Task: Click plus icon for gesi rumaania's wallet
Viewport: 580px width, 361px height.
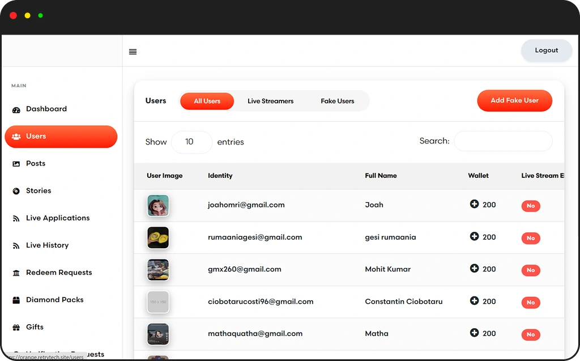Action: (474, 236)
